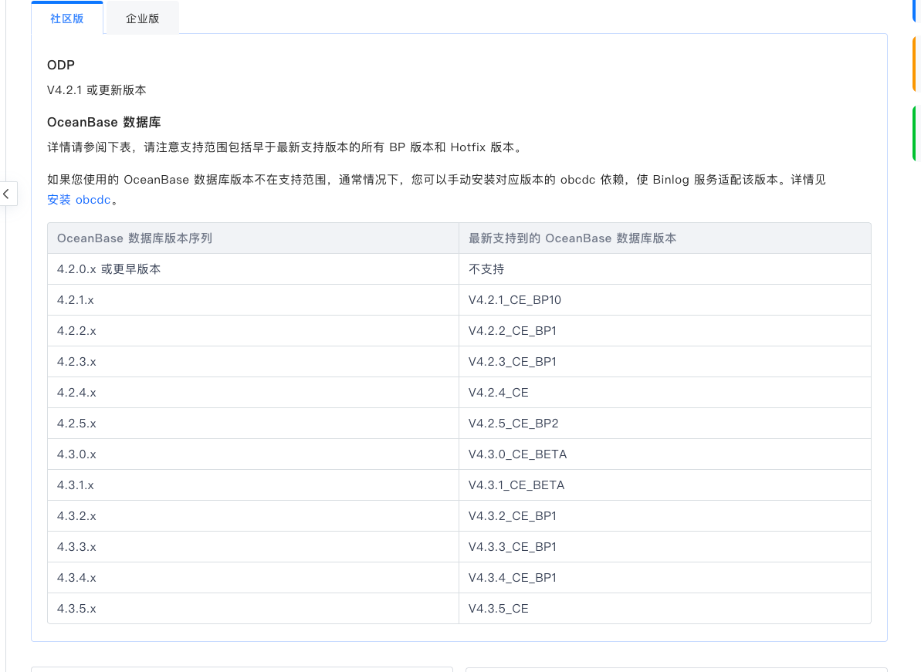Viewport: 921px width, 672px height.
Task: Click the '最新支持到的 OceanBase 数据库版本' column header
Action: pyautogui.click(x=665, y=238)
